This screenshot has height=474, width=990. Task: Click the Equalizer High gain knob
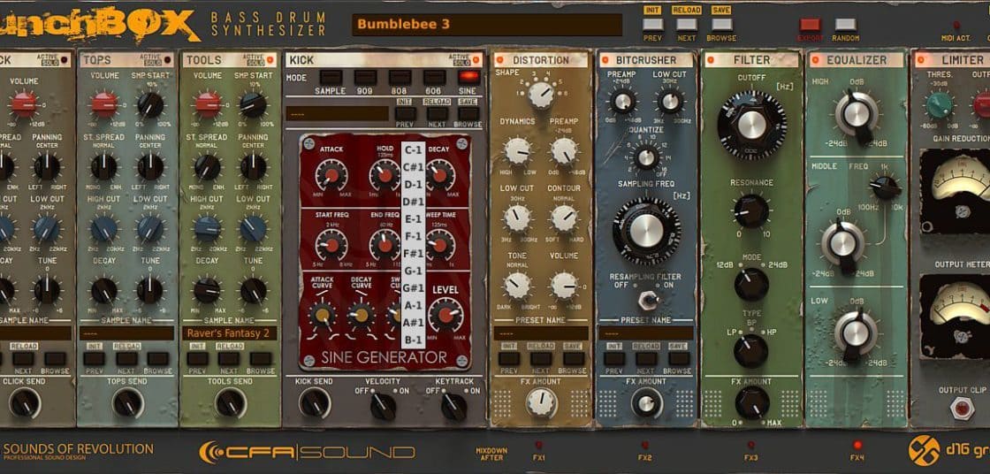coord(857,115)
